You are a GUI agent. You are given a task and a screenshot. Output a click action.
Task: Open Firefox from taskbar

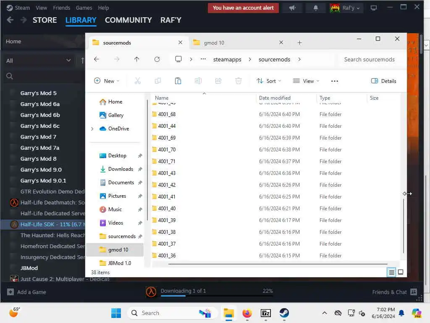click(x=247, y=313)
